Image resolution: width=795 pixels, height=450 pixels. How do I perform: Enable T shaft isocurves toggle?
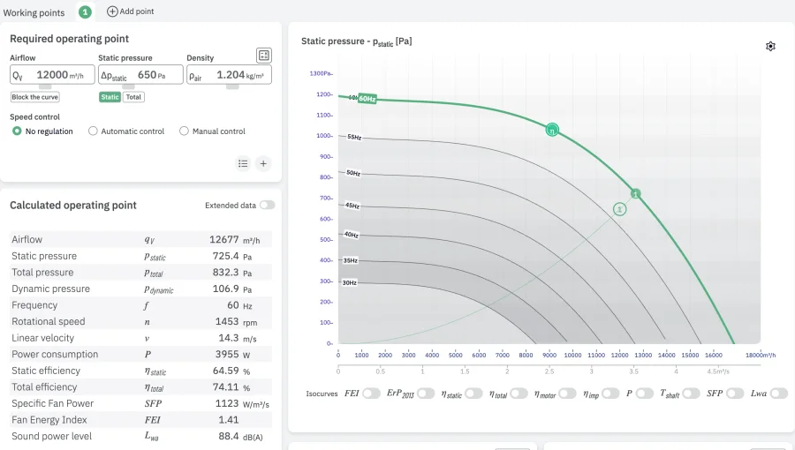[691, 394]
